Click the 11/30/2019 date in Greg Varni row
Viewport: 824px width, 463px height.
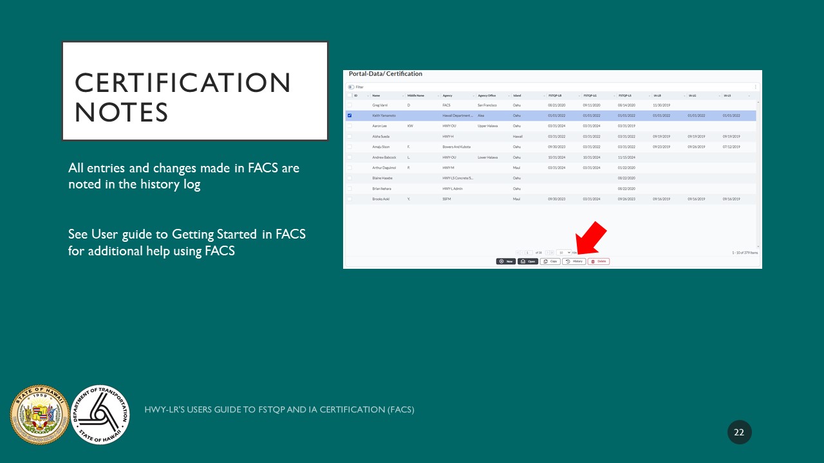[662, 105]
